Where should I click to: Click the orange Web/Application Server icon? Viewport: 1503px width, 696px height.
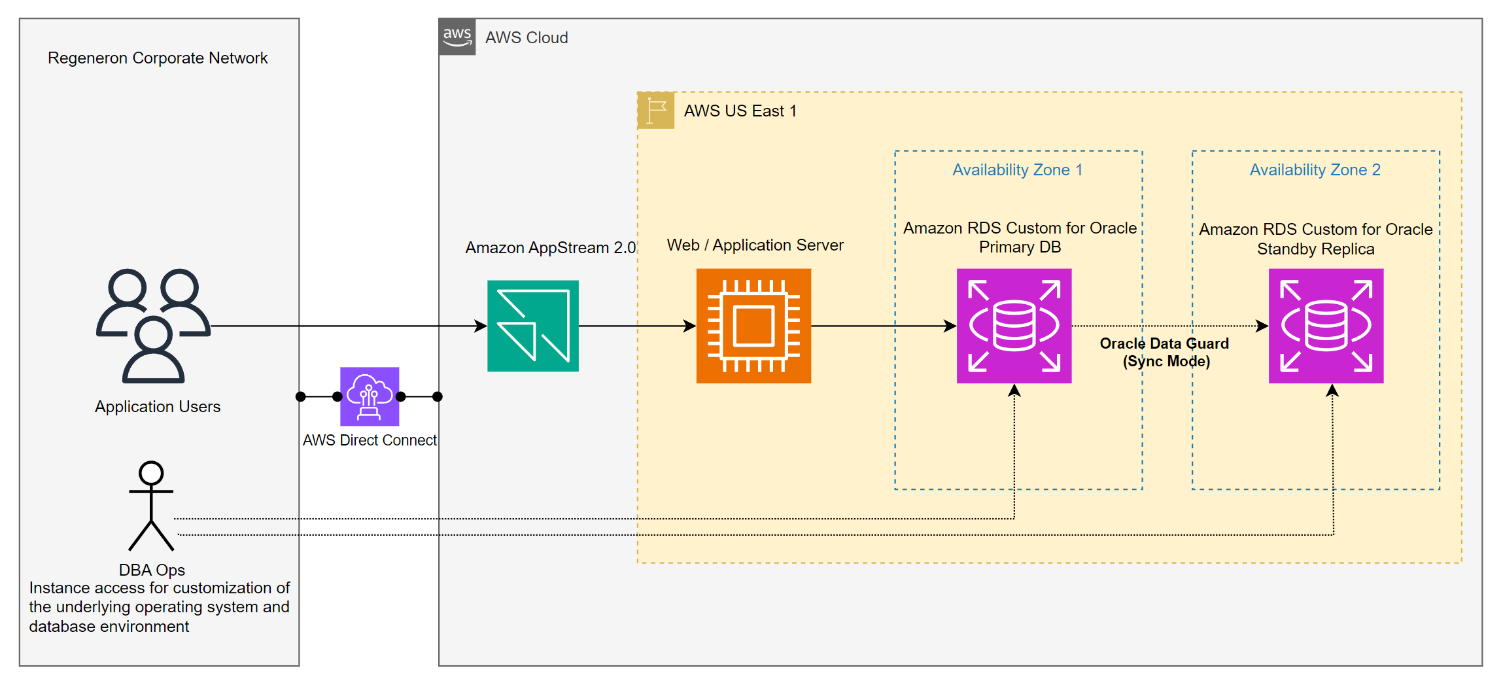click(753, 326)
